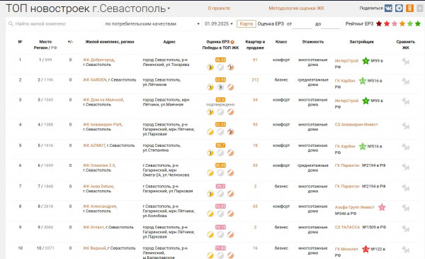Click the Карта button

click(246, 24)
